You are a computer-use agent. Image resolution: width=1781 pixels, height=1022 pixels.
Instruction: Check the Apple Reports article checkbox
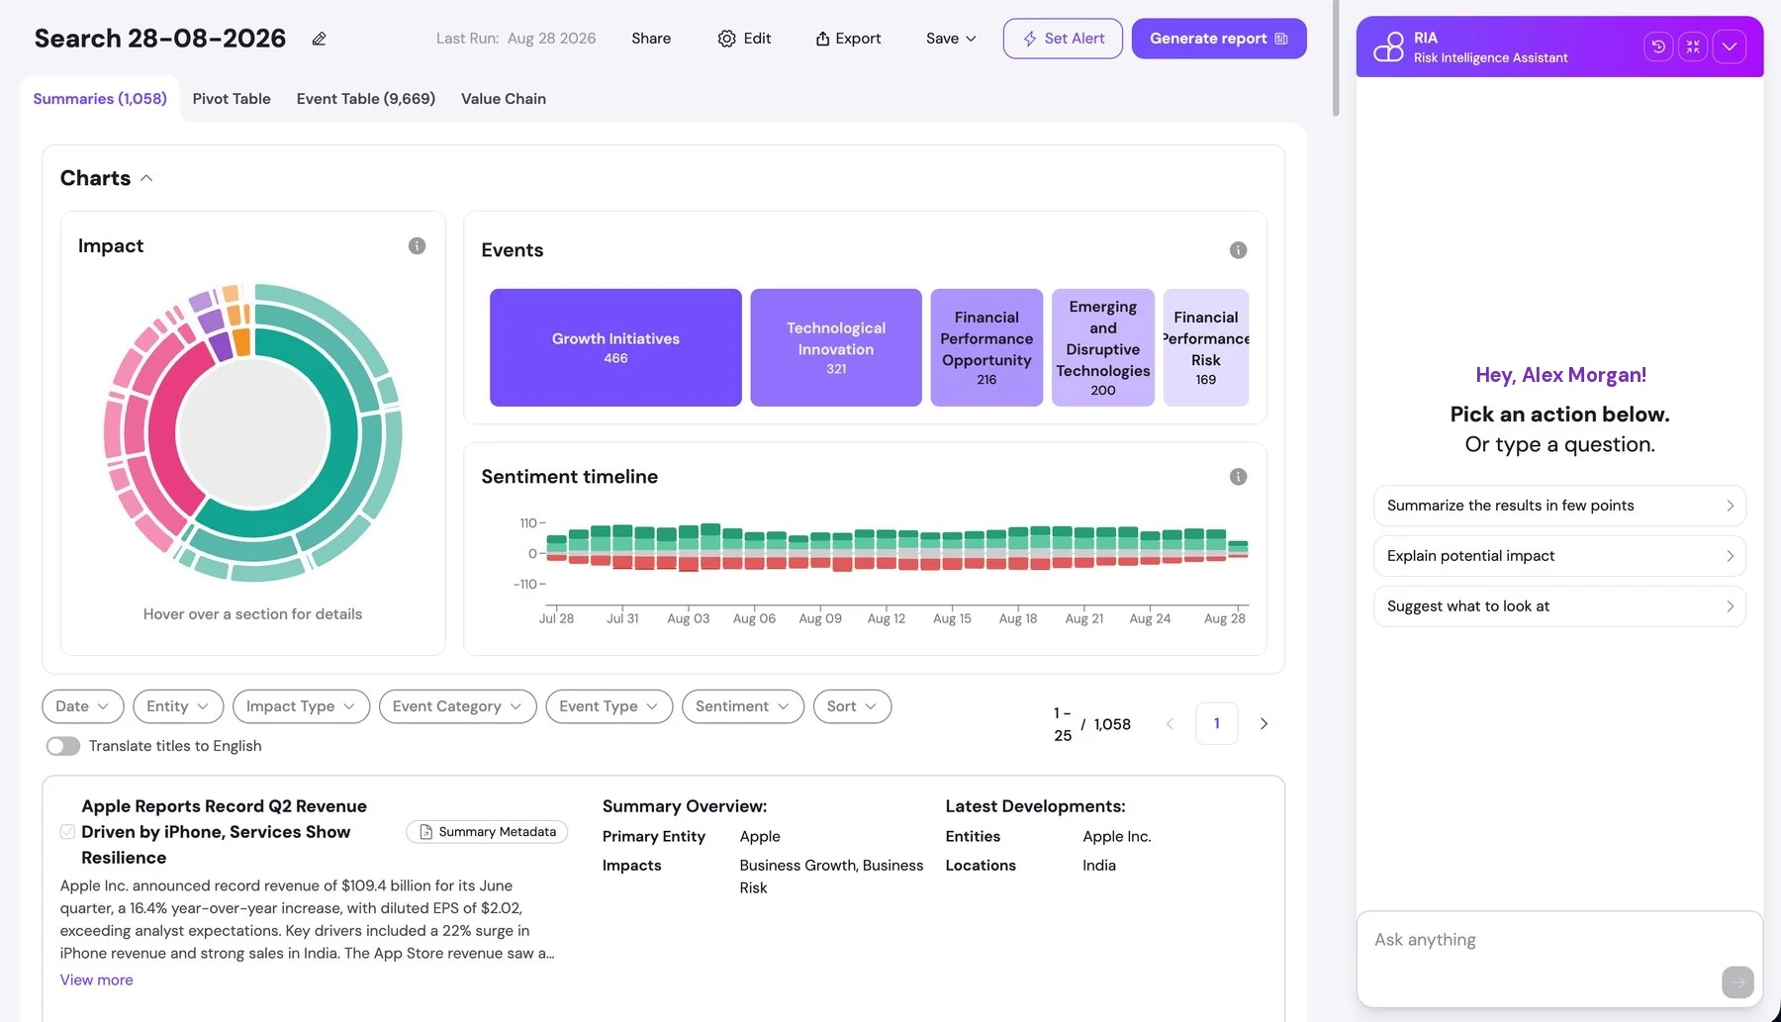pos(67,832)
